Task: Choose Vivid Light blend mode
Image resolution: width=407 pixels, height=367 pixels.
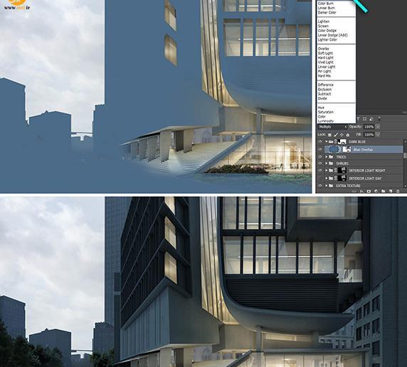Action: tap(325, 62)
